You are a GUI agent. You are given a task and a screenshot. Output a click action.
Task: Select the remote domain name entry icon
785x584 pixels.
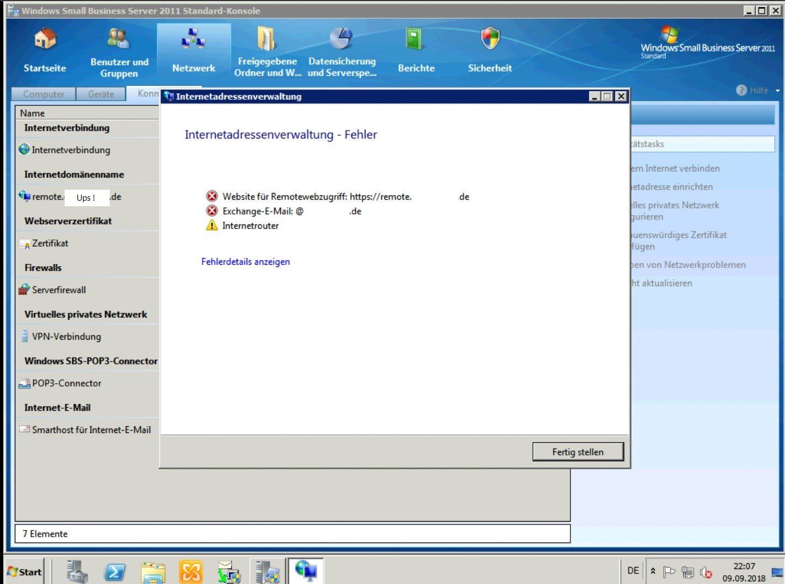tap(24, 196)
